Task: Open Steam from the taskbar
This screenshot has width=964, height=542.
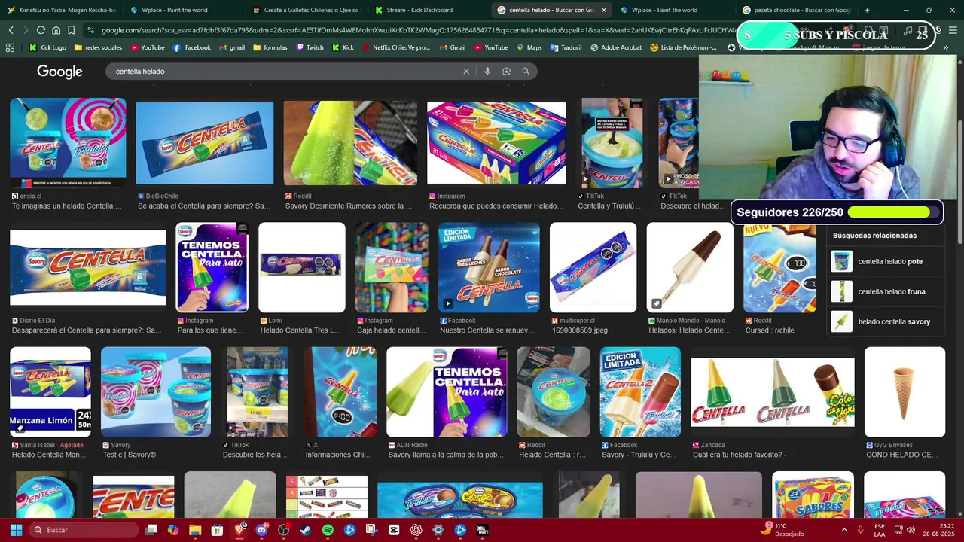Action: 306,530
